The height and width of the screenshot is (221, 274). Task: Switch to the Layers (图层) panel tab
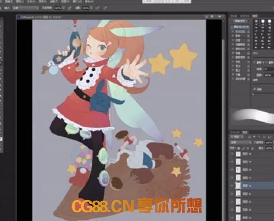245,132
